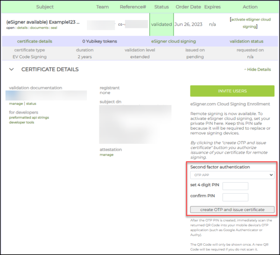
Task: Open the validation status tab
Action: (x=246, y=41)
